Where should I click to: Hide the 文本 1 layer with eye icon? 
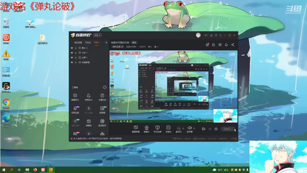click(x=72, y=53)
